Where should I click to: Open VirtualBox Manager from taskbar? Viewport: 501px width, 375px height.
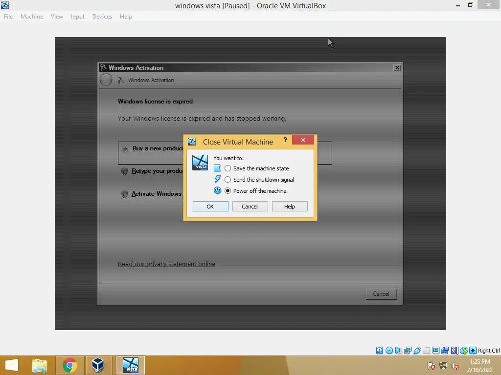click(x=98, y=365)
